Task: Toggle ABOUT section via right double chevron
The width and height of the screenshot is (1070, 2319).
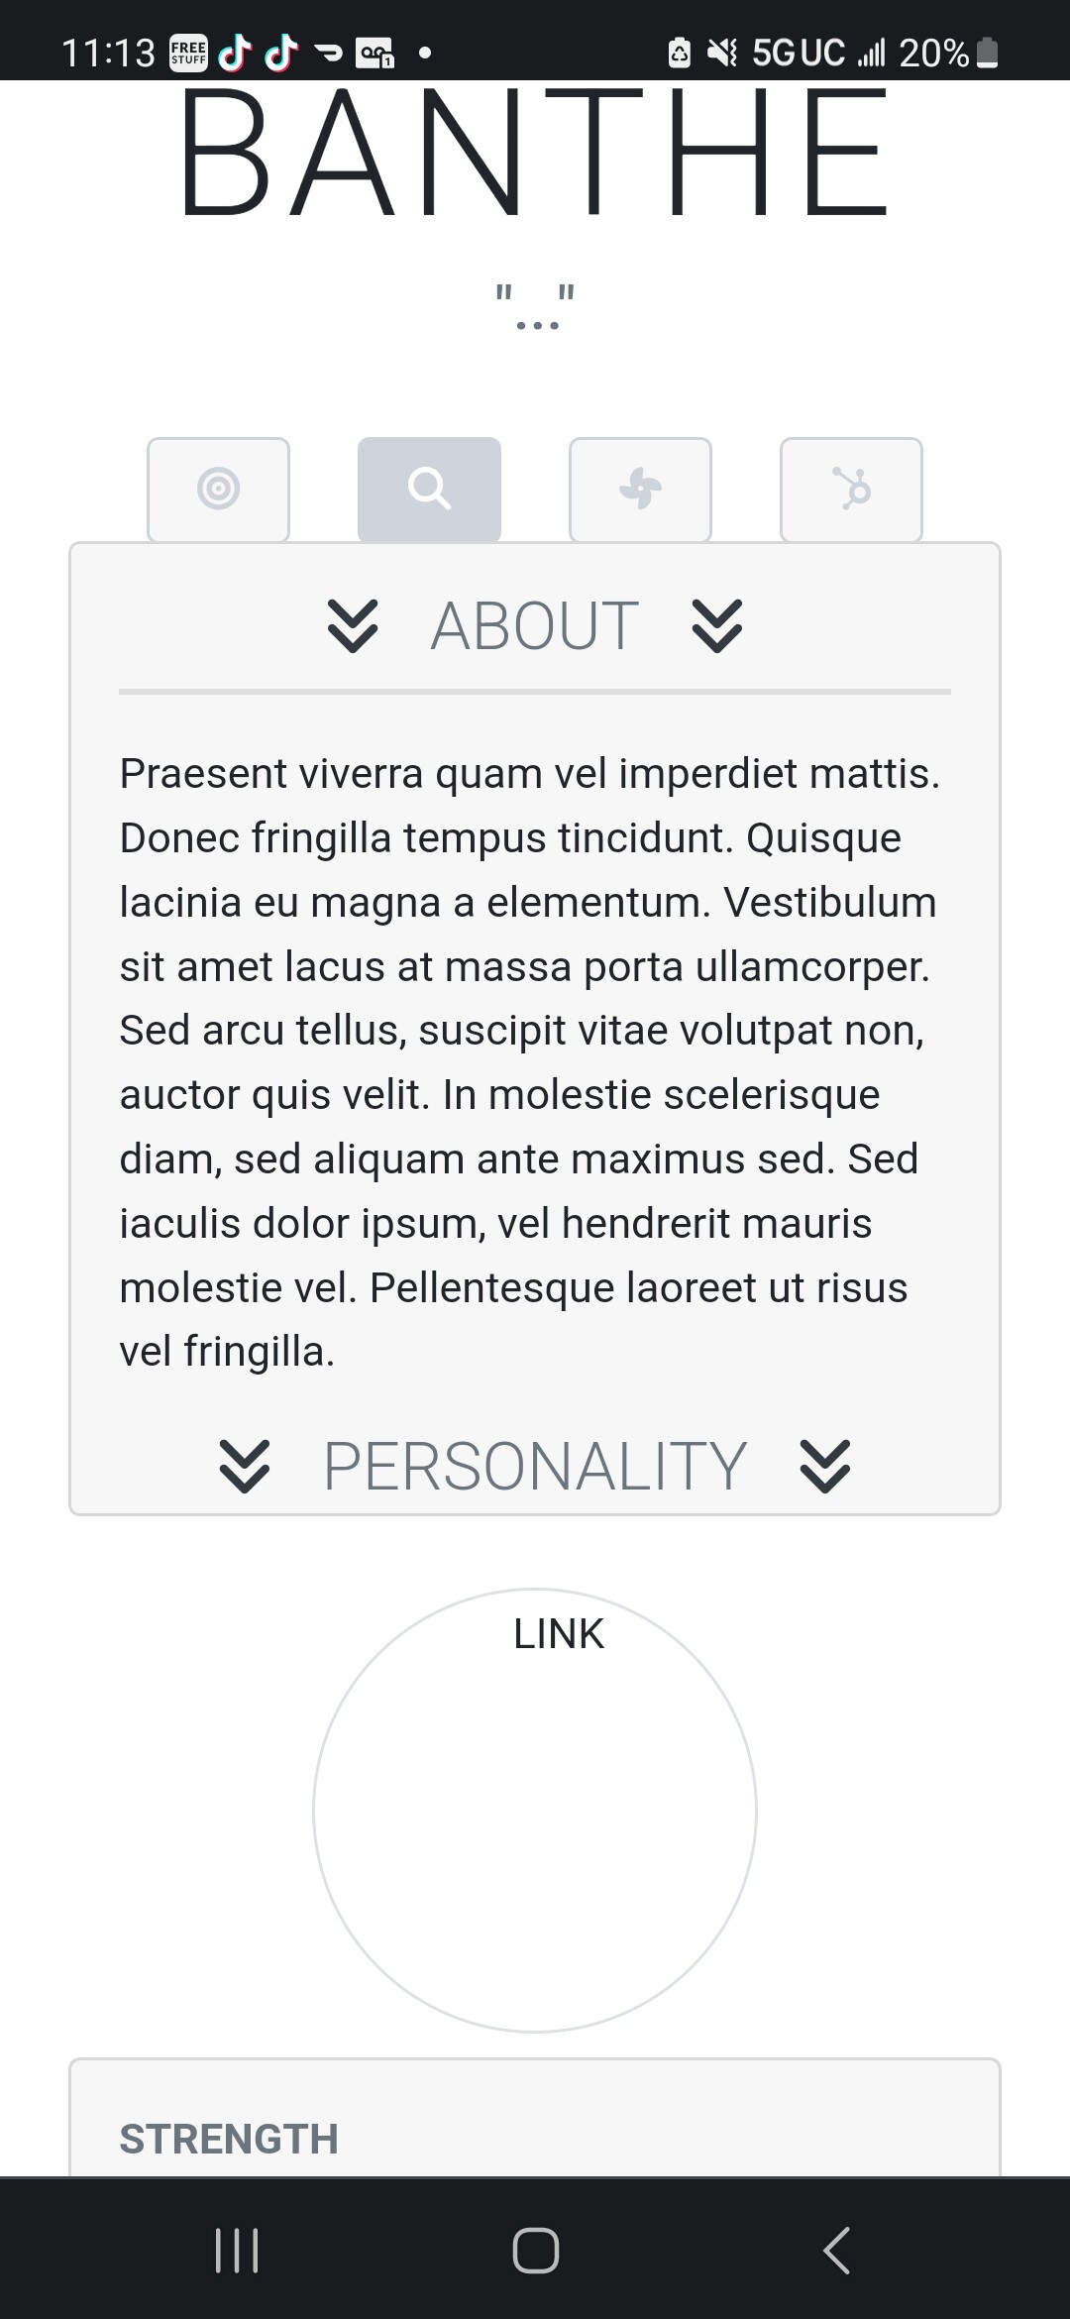Action: 717,626
